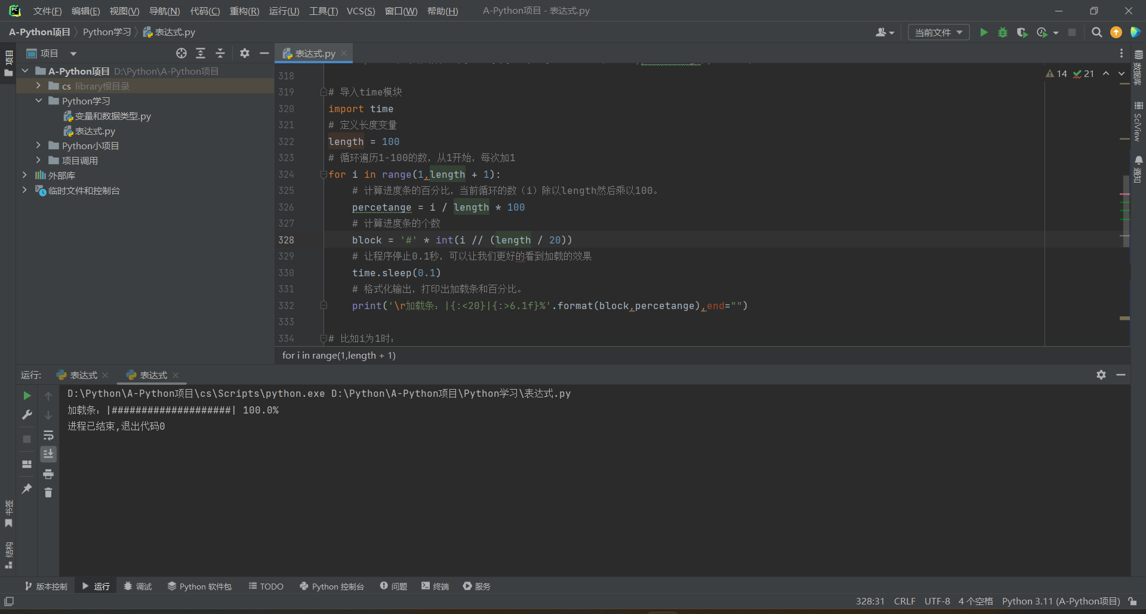1146x614 pixels.
Task: Toggle pin tab in the Run panel
Action: (x=27, y=489)
